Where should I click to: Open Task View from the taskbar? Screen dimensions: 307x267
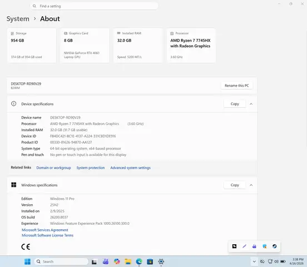(94, 261)
